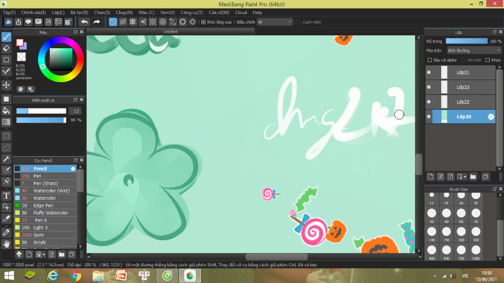Open the Lớp(L) menu

click(58, 12)
